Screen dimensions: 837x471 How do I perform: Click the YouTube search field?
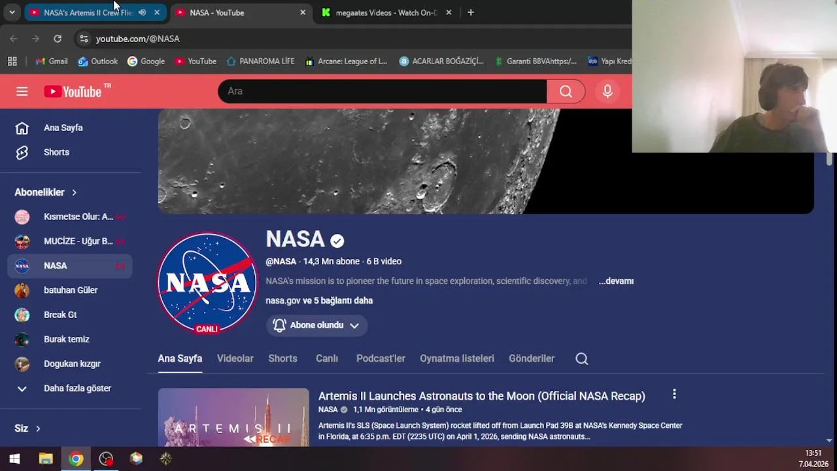pyautogui.click(x=383, y=92)
